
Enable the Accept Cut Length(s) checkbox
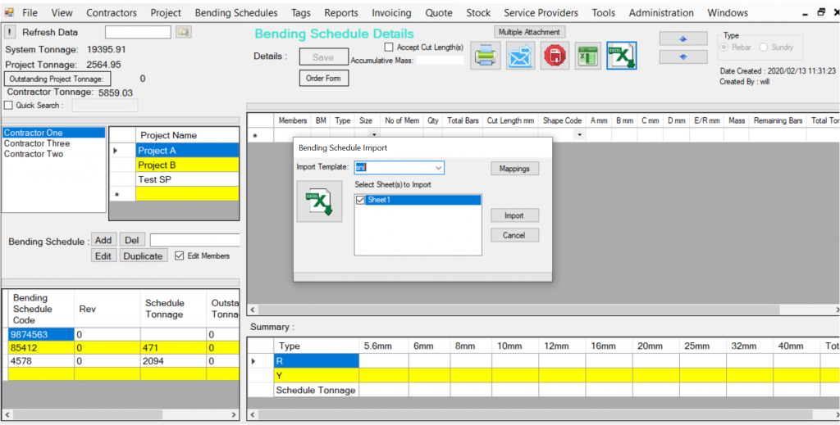coord(390,47)
